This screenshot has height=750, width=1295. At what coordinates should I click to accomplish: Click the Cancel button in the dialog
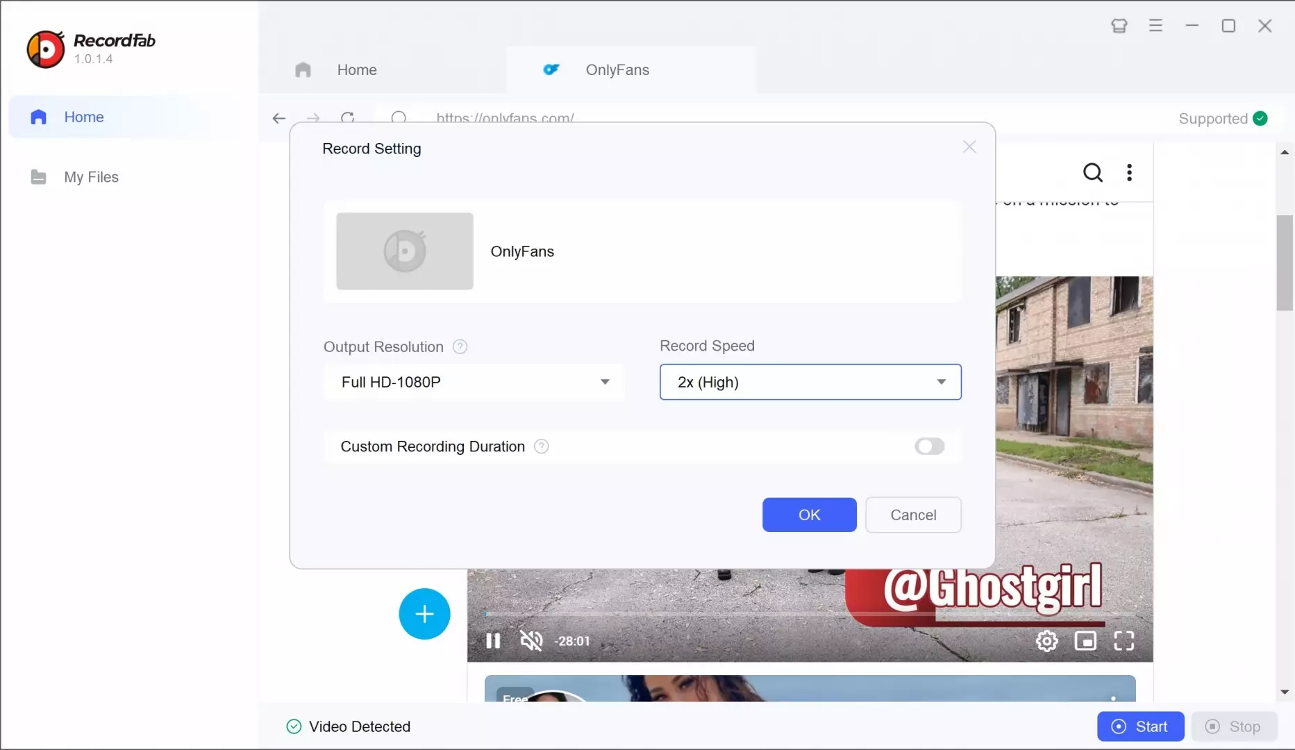(x=913, y=515)
